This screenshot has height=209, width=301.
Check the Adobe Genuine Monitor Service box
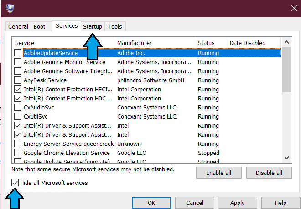point(18,62)
